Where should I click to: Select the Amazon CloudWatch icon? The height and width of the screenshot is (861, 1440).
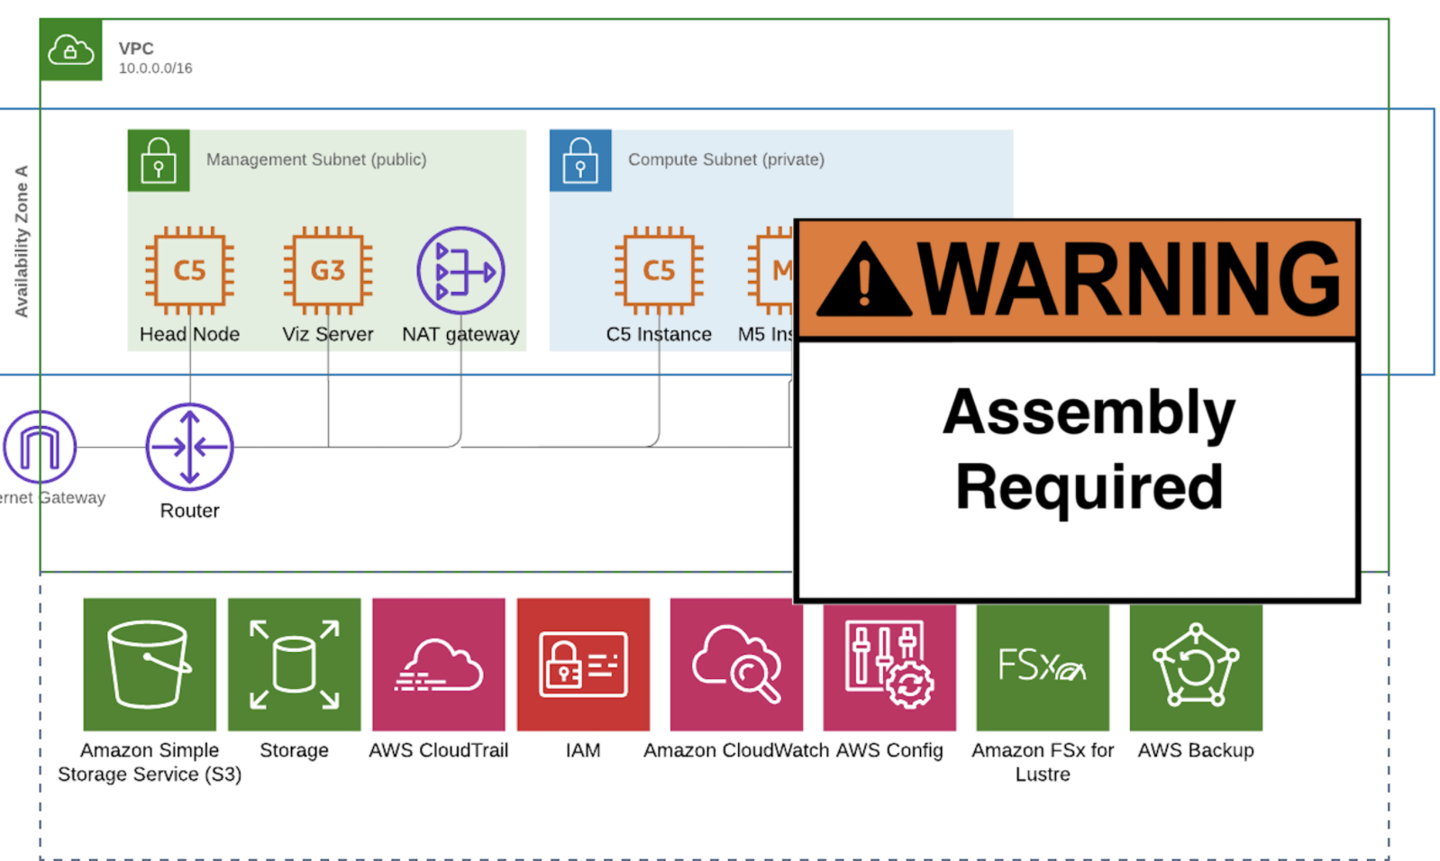(736, 665)
